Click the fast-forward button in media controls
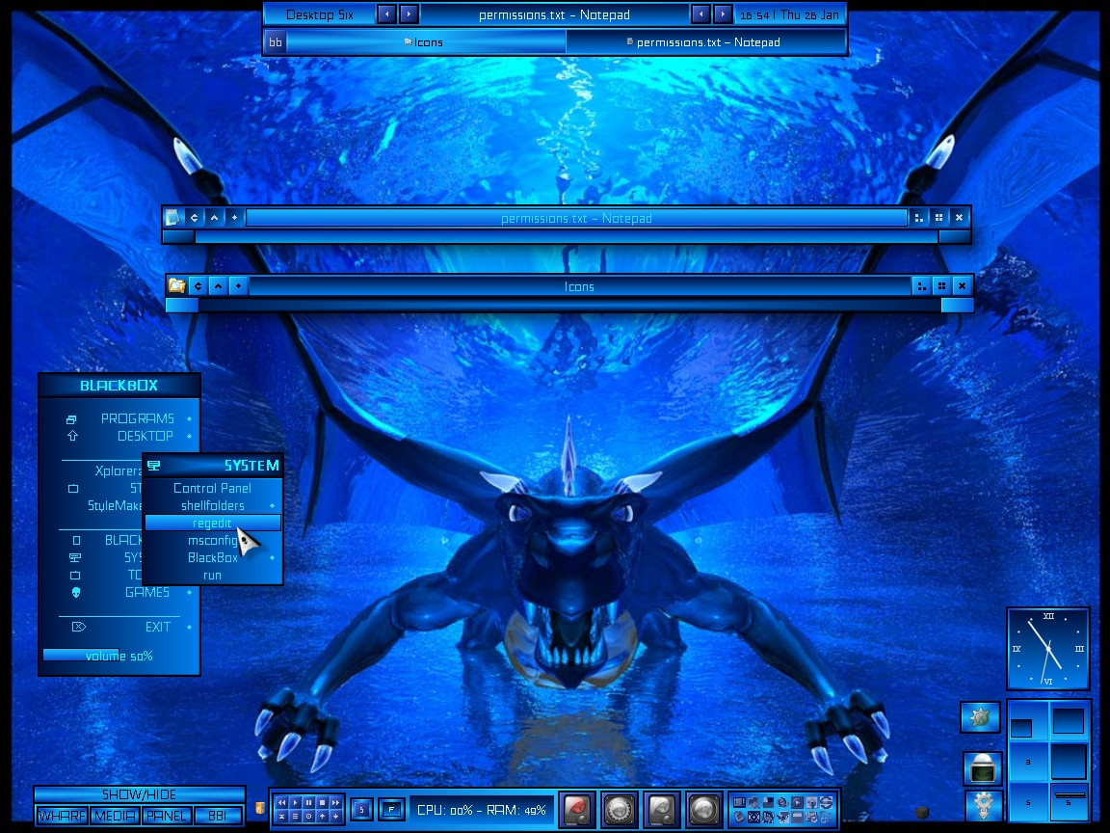 335,802
